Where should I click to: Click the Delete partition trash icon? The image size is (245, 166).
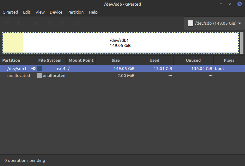click(18, 23)
